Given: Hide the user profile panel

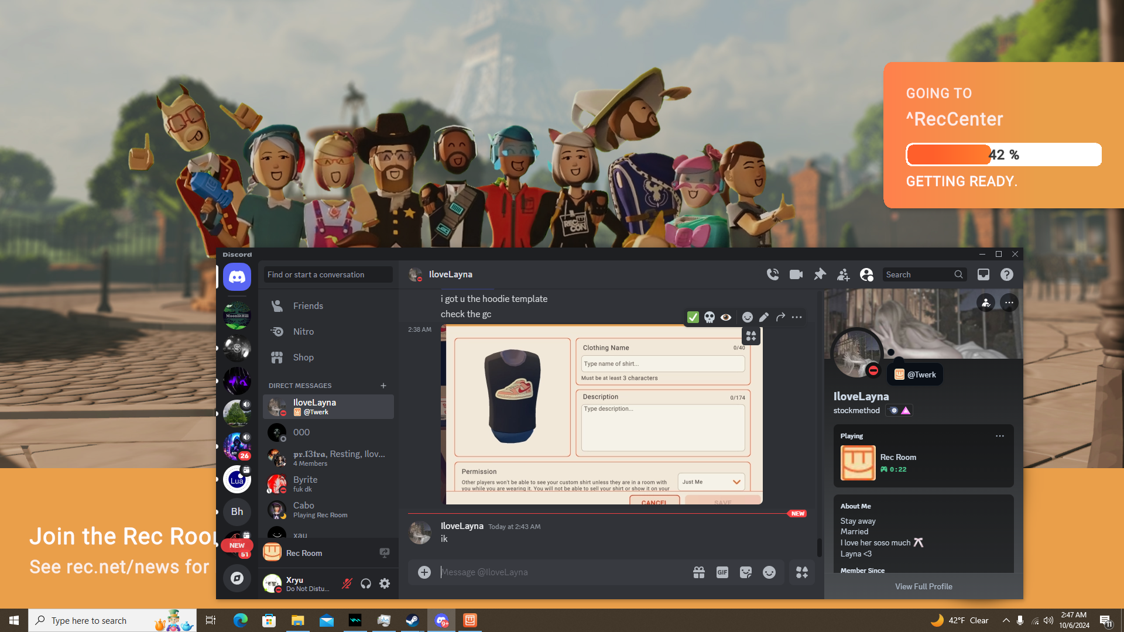Looking at the screenshot, I should (x=866, y=274).
